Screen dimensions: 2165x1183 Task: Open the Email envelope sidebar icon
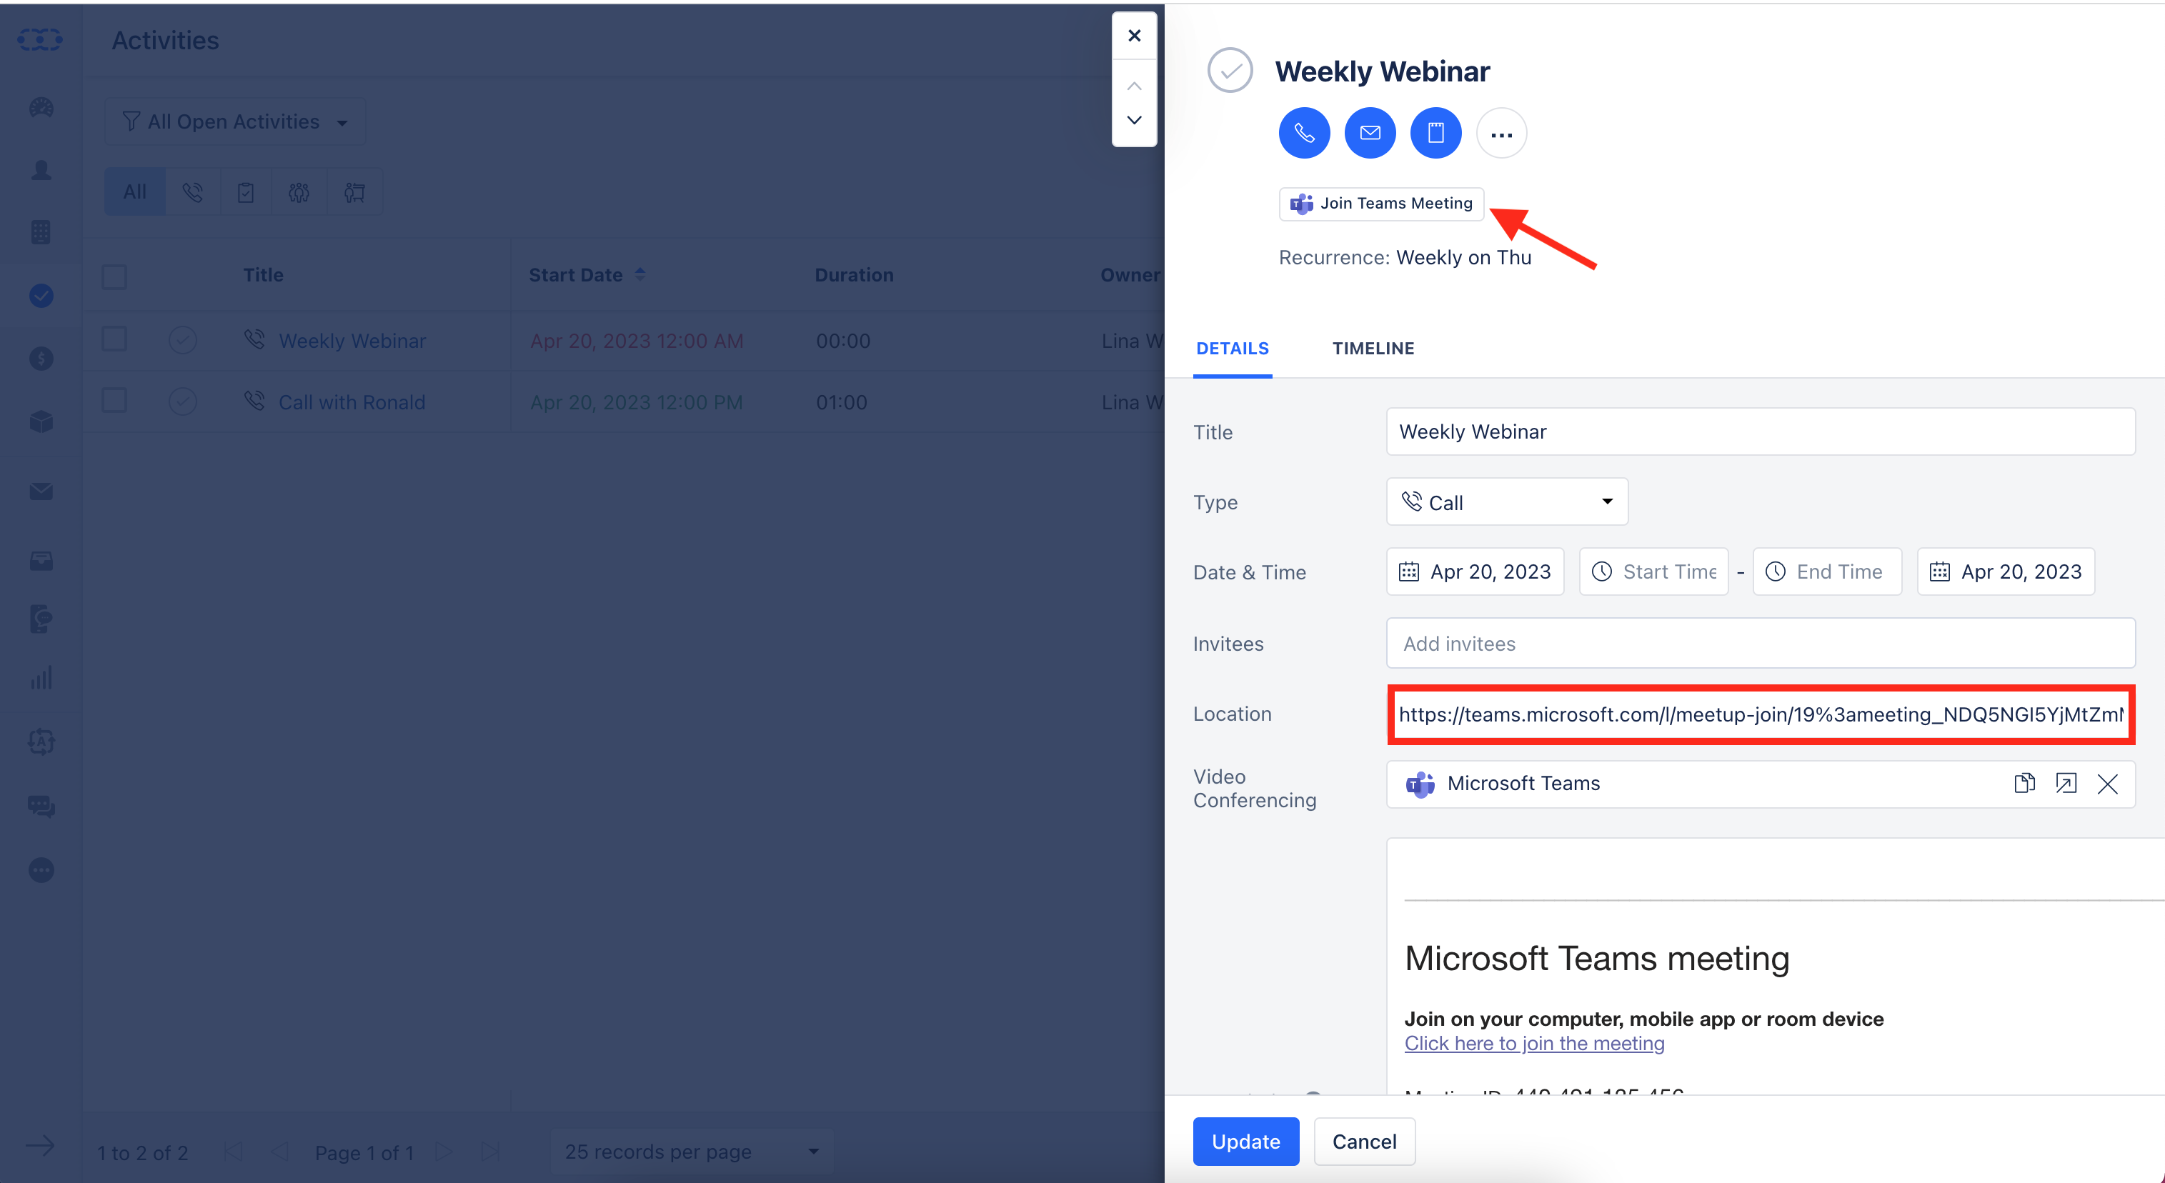coord(41,491)
